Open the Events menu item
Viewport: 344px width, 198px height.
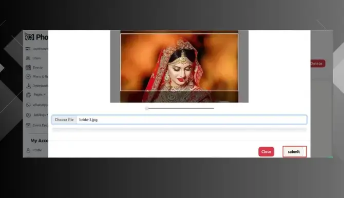coord(37,67)
